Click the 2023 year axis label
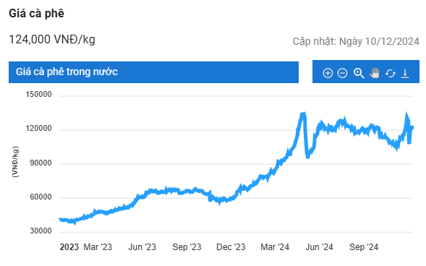This screenshot has height=266, width=426. (69, 247)
